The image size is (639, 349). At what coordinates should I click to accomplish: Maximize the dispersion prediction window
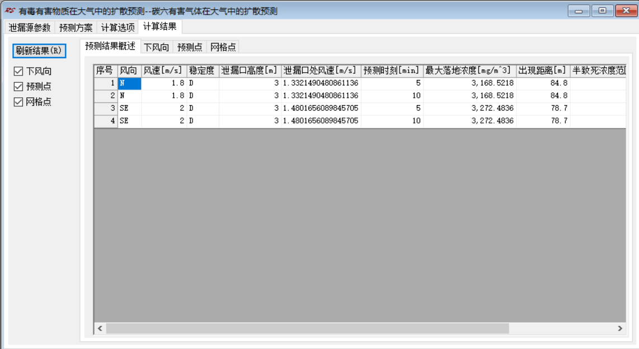pyautogui.click(x=602, y=11)
